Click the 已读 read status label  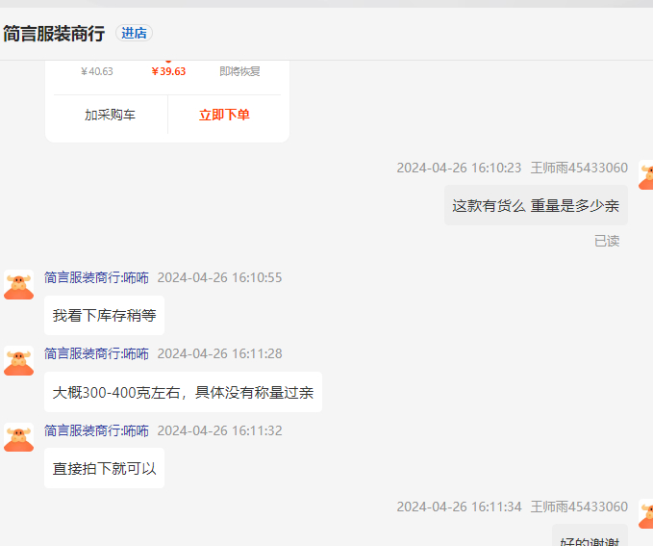(607, 241)
